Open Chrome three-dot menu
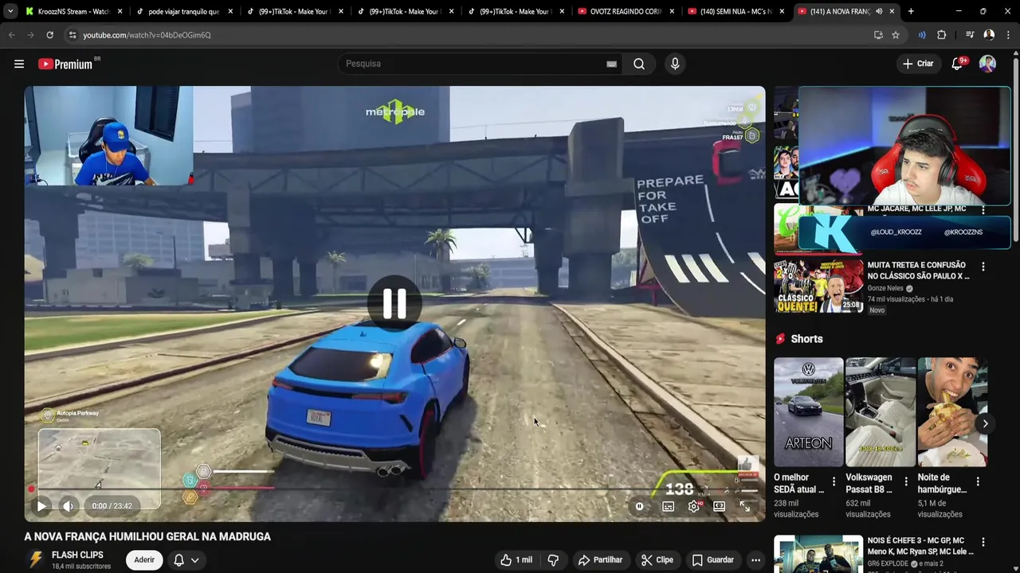1020x573 pixels. (x=1007, y=35)
